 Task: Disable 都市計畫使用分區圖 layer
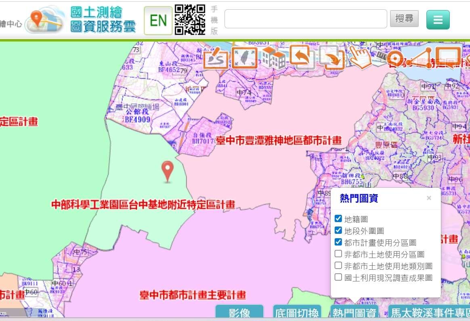coord(338,242)
